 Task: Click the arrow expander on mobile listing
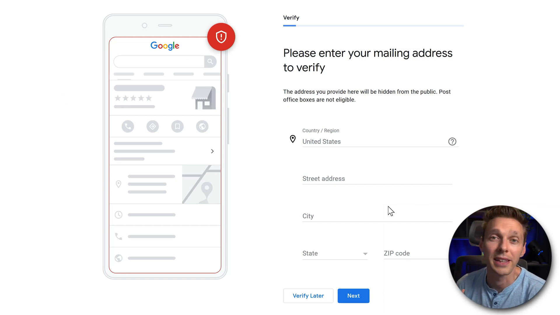point(213,151)
